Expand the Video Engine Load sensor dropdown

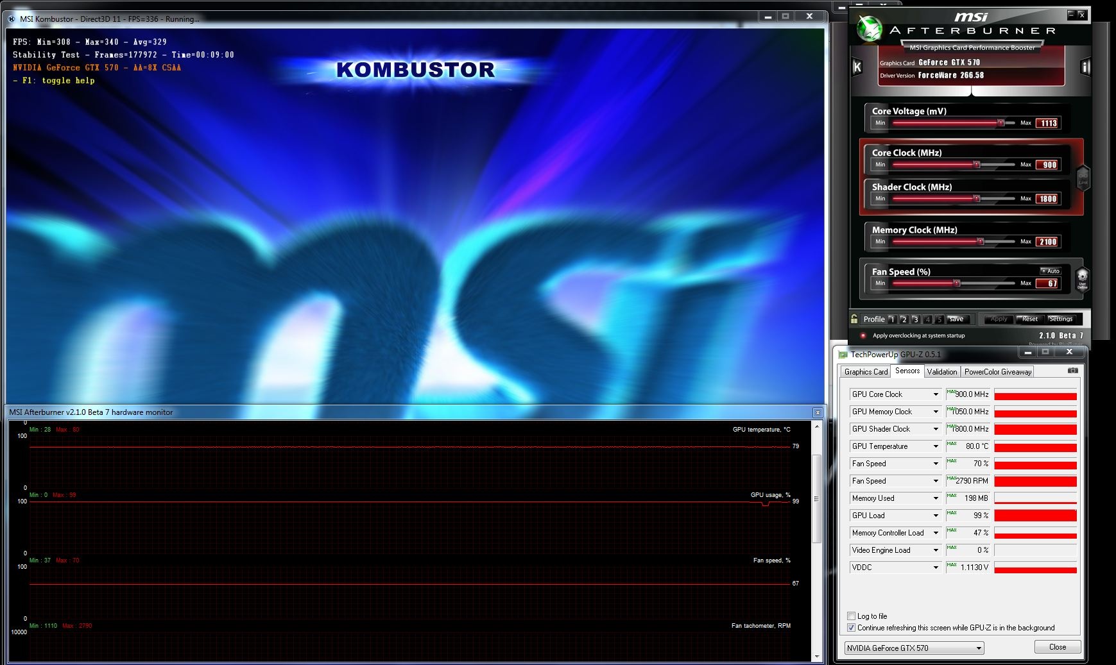point(936,550)
